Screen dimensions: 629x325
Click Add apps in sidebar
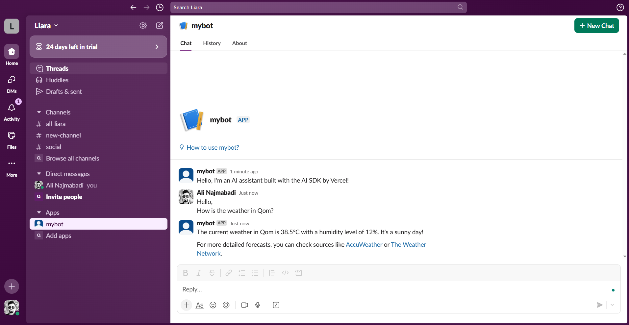coord(98,236)
